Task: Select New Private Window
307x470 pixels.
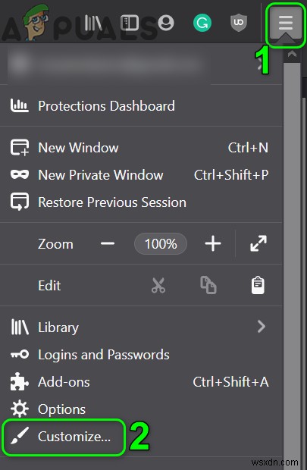Action: (x=141, y=175)
